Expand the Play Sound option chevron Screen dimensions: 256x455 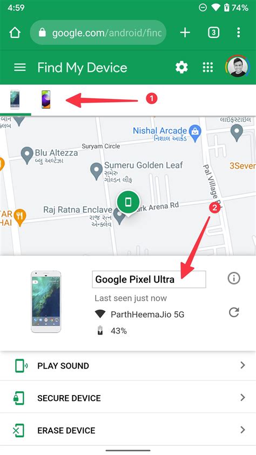coord(243,365)
